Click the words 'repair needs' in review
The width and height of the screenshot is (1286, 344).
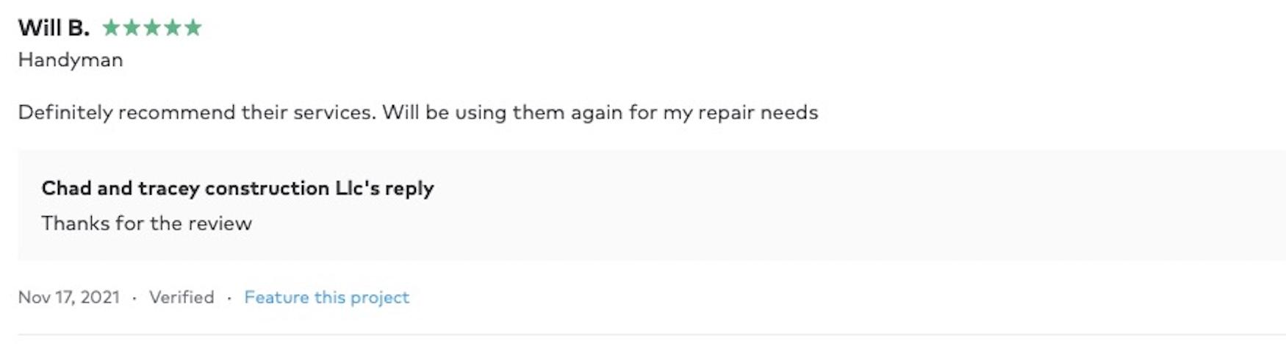click(x=758, y=112)
